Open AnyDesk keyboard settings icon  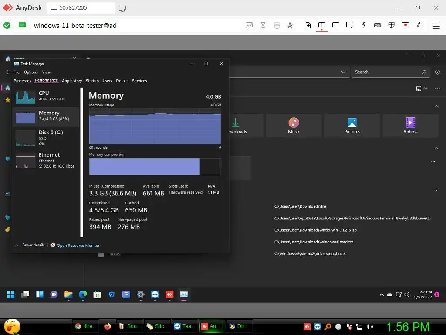[378, 25]
